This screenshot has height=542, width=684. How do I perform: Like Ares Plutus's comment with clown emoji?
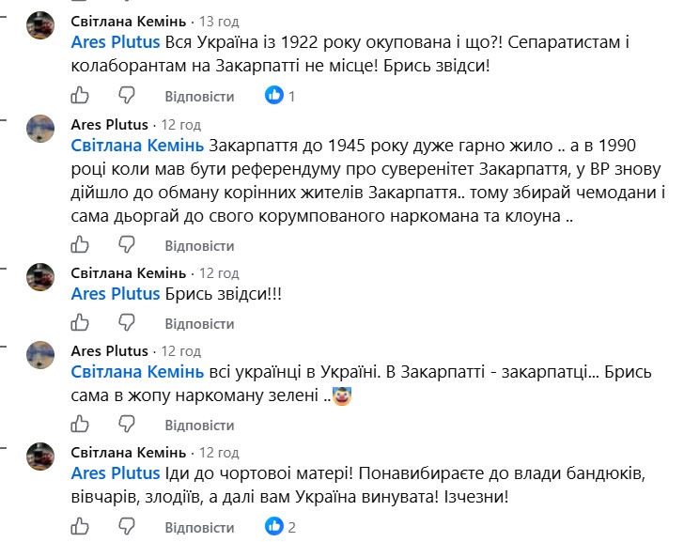[x=80, y=424]
